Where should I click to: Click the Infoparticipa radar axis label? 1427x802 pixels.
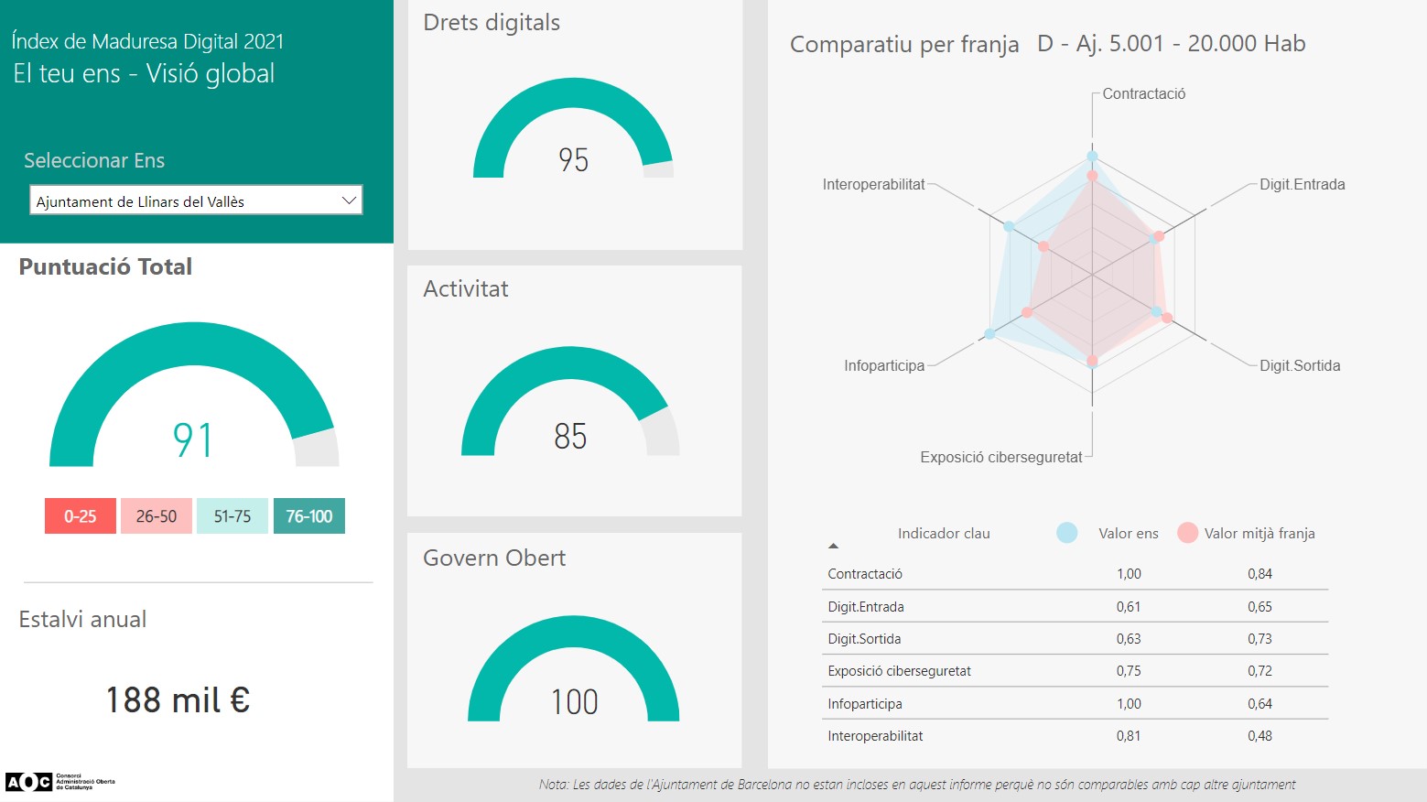tap(883, 365)
